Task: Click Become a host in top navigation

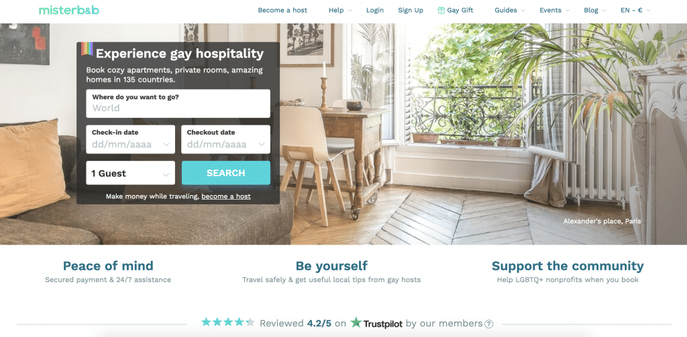Action: click(x=282, y=10)
